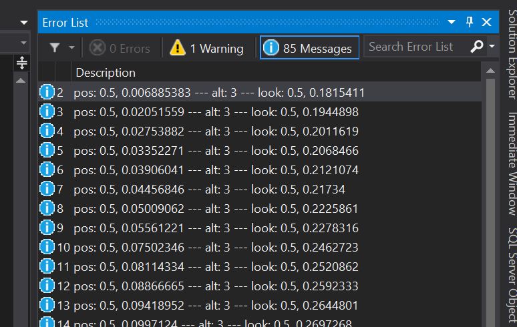Focus the Search Error List box
The image size is (517, 327).
point(417,47)
